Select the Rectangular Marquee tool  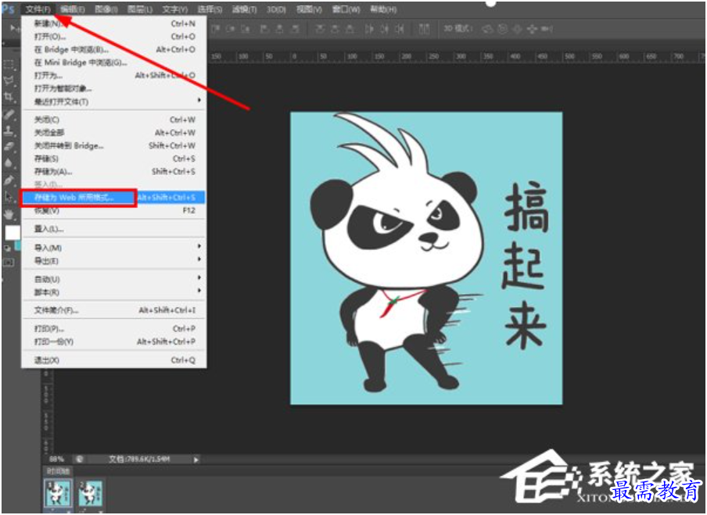[x=9, y=64]
